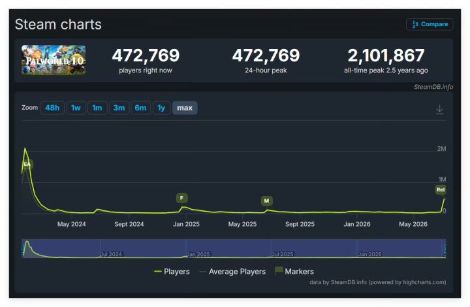Click the 'Jan 2026' axis label
Image resolution: width=470 pixels, height=307 pixels.
pyautogui.click(x=357, y=224)
